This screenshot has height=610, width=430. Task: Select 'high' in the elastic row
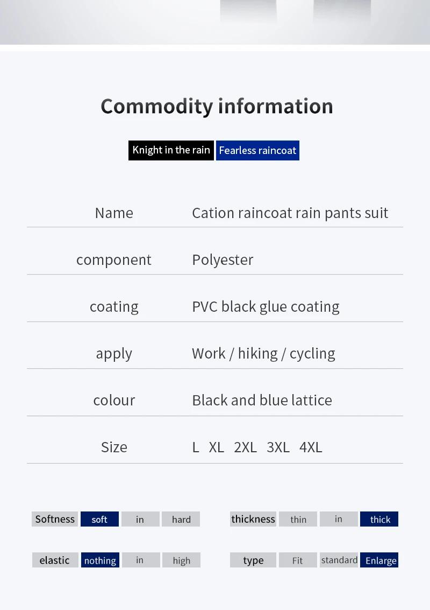tap(181, 560)
